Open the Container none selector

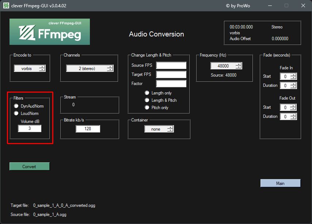click(159, 129)
